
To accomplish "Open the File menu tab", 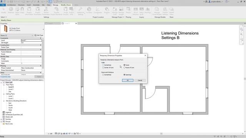I will 3,5.
